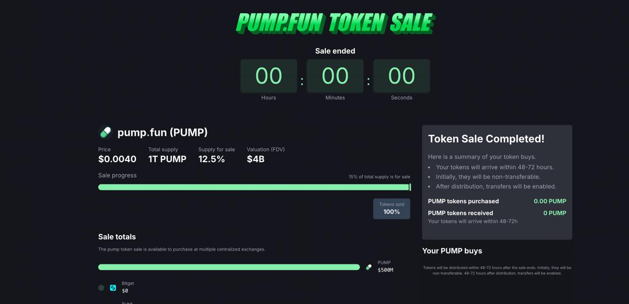Viewport: 629px width, 304px height.
Task: Click the Bitget $0 exchange entry
Action: pyautogui.click(x=128, y=287)
